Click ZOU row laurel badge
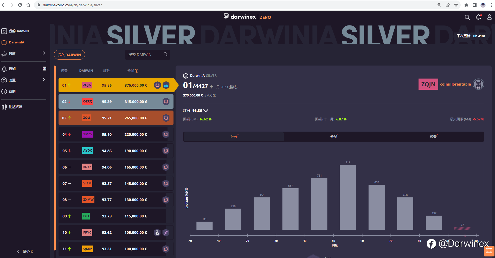The image size is (495, 258). tap(166, 118)
